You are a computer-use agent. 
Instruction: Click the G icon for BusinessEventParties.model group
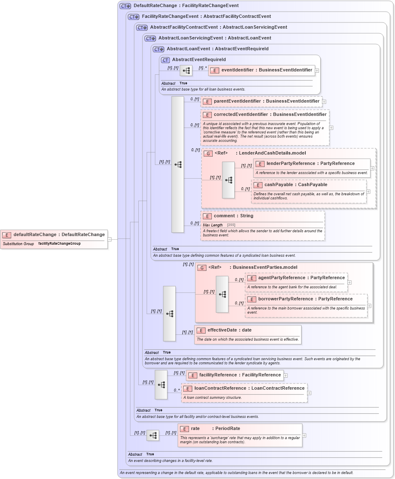(x=201, y=268)
